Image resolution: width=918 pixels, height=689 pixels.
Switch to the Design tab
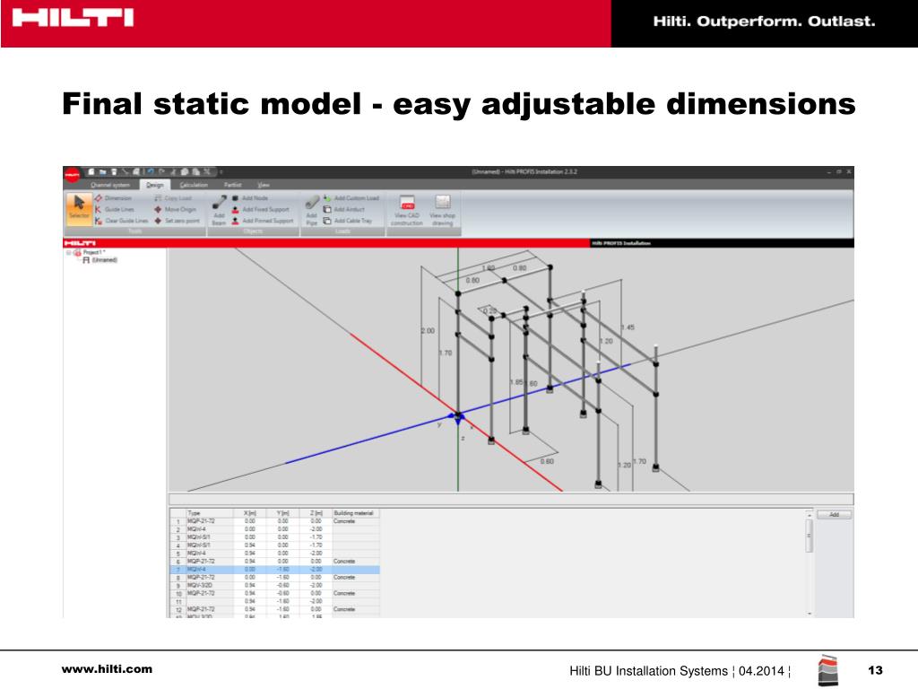click(155, 185)
